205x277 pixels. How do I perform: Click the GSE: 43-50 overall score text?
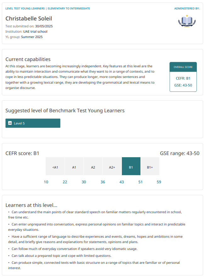pos(183,85)
